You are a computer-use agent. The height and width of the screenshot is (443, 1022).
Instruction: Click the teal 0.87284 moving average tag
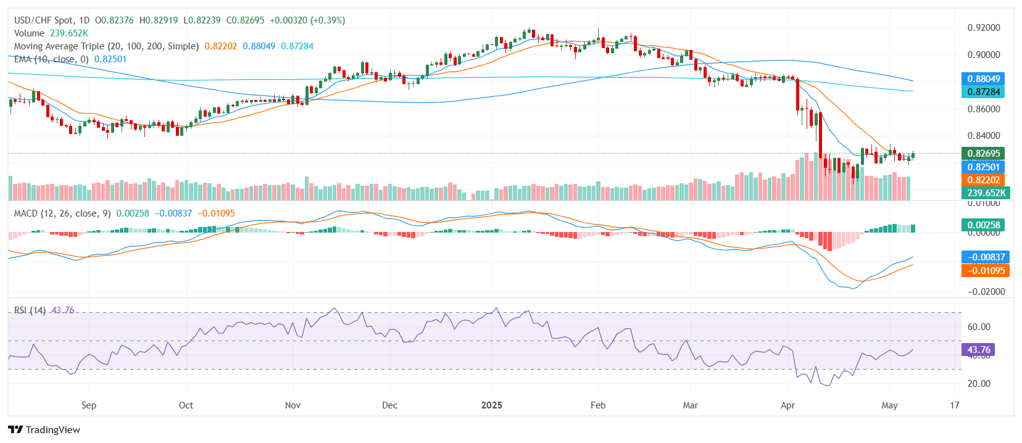point(983,92)
